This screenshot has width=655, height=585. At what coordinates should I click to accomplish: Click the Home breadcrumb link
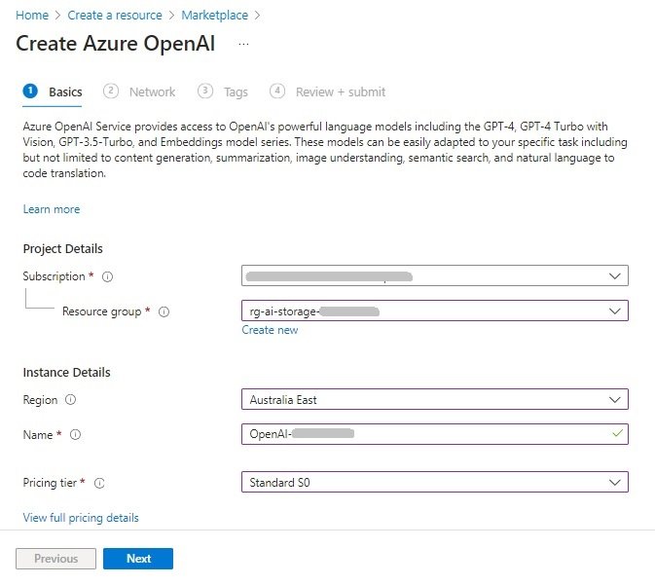click(x=32, y=16)
